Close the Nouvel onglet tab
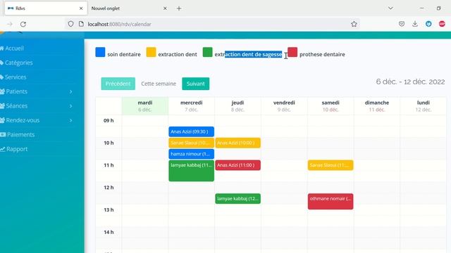451x253 pixels. click(165, 8)
